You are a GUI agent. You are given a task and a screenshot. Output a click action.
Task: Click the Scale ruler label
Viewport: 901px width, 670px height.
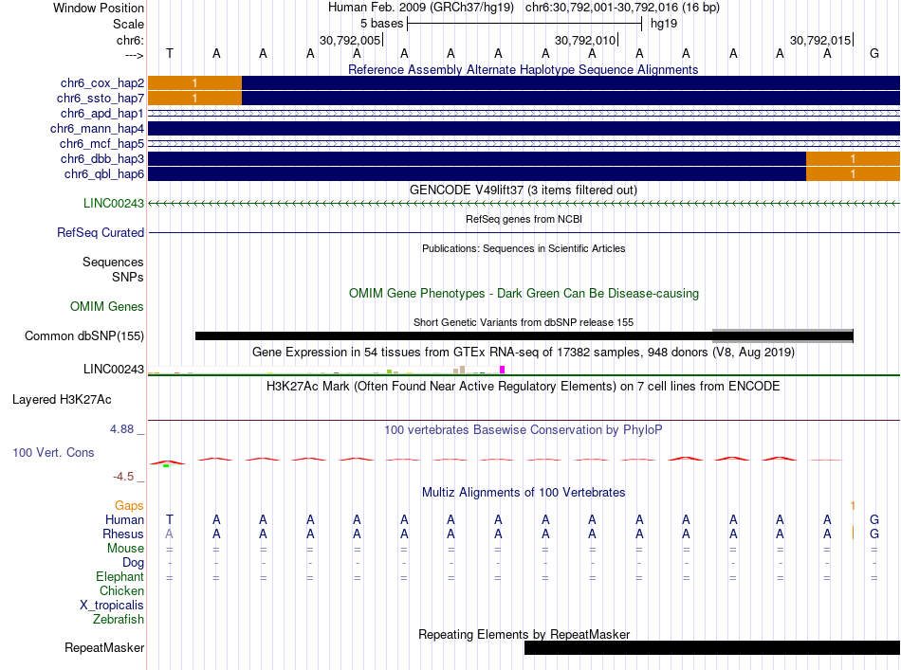point(129,24)
